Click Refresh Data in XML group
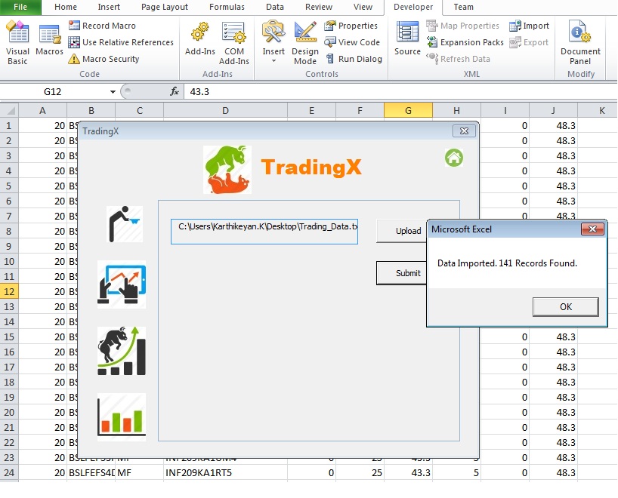This screenshot has height=498, width=618. [x=459, y=59]
